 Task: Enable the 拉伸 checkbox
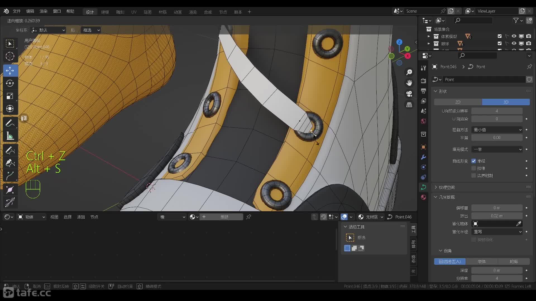[x=474, y=168]
